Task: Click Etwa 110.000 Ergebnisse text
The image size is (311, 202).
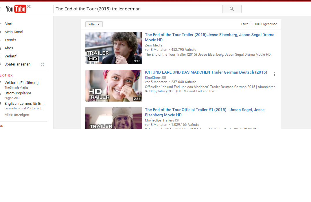Action: (259, 24)
